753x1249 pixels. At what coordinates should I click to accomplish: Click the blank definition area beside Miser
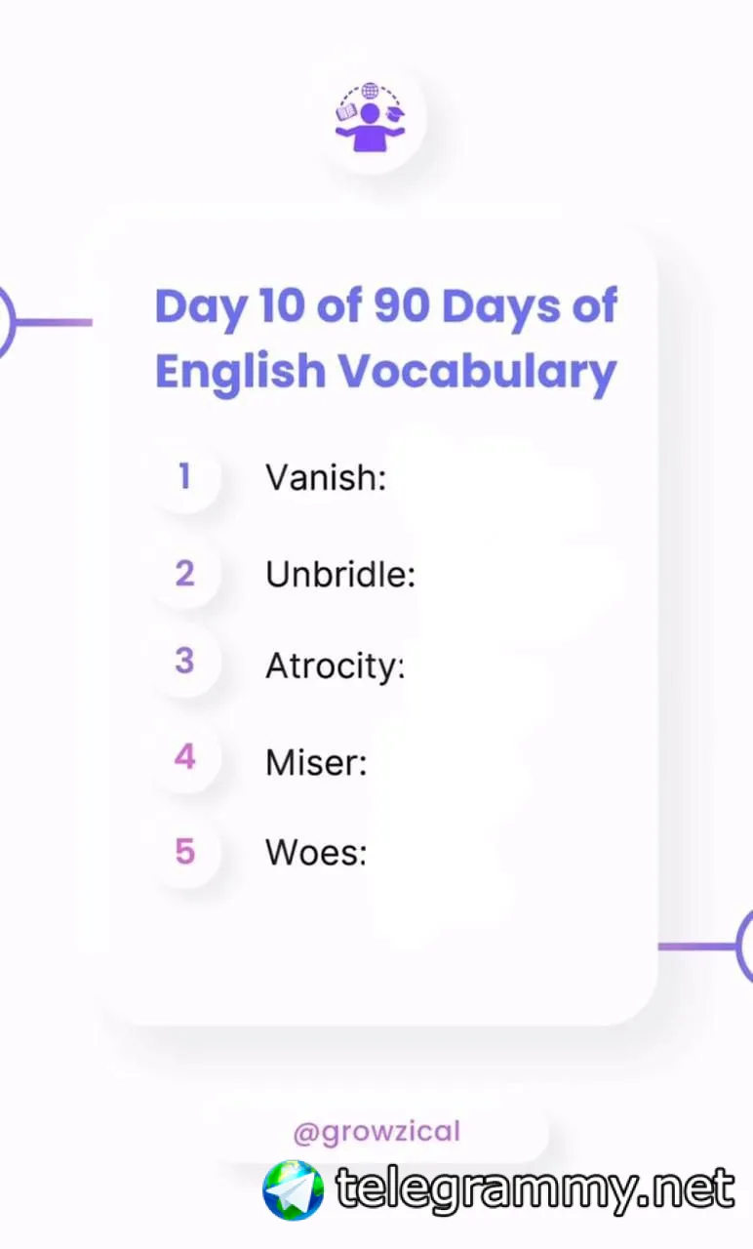click(x=449, y=763)
